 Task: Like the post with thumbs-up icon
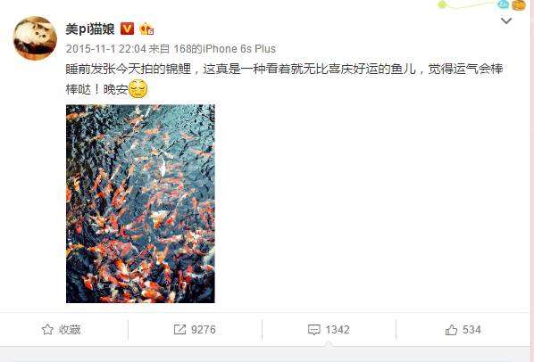coord(451,329)
